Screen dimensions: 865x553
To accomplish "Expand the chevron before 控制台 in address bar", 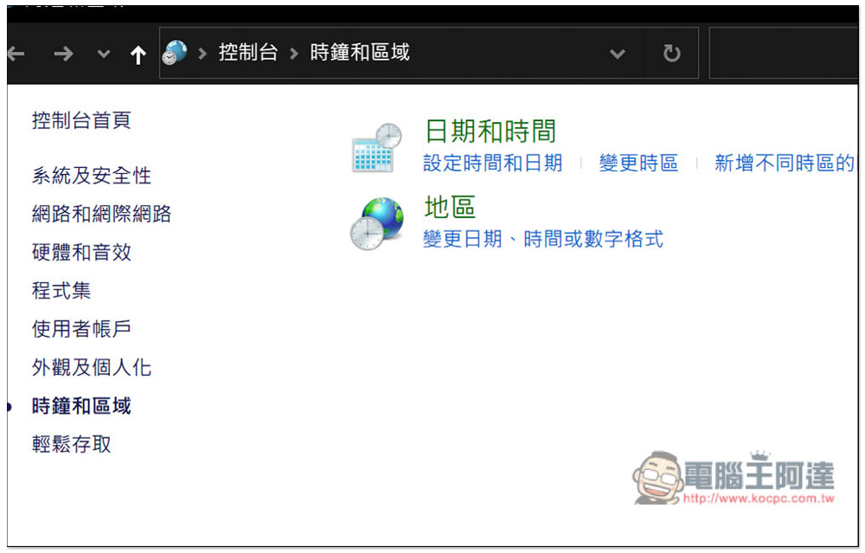I will [x=202, y=54].
